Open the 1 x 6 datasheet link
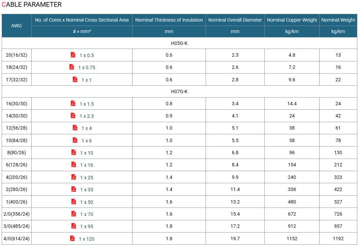 coord(87,141)
